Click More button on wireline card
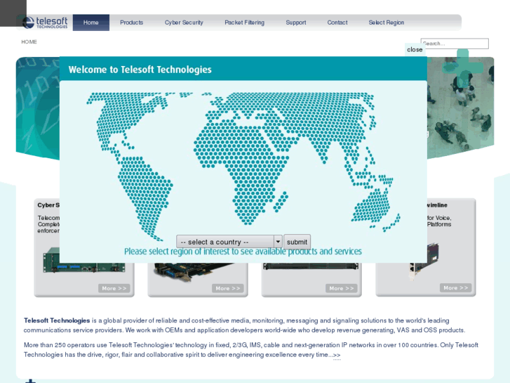This screenshot has width=510, height=383. point(455,288)
